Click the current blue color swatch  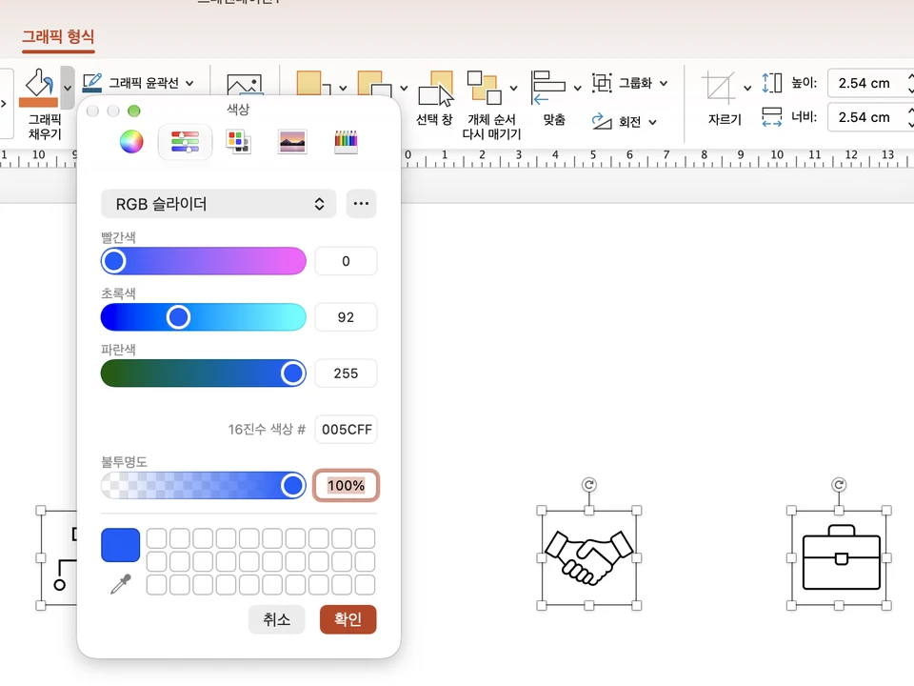click(121, 545)
